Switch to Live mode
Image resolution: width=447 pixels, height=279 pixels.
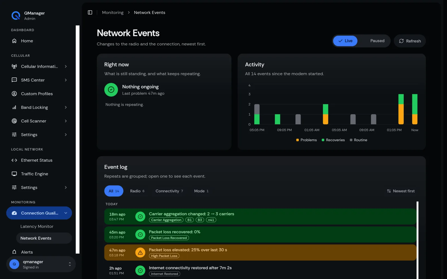pos(345,41)
